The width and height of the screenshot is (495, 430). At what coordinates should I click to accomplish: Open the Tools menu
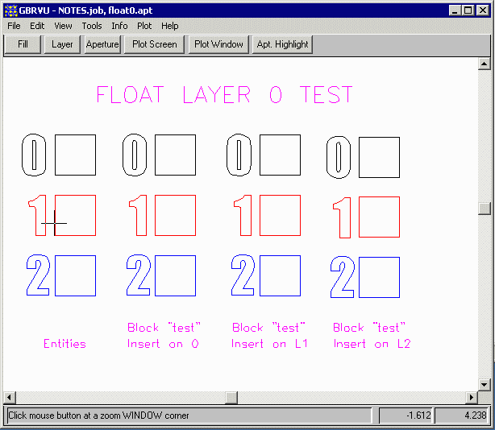click(x=92, y=26)
